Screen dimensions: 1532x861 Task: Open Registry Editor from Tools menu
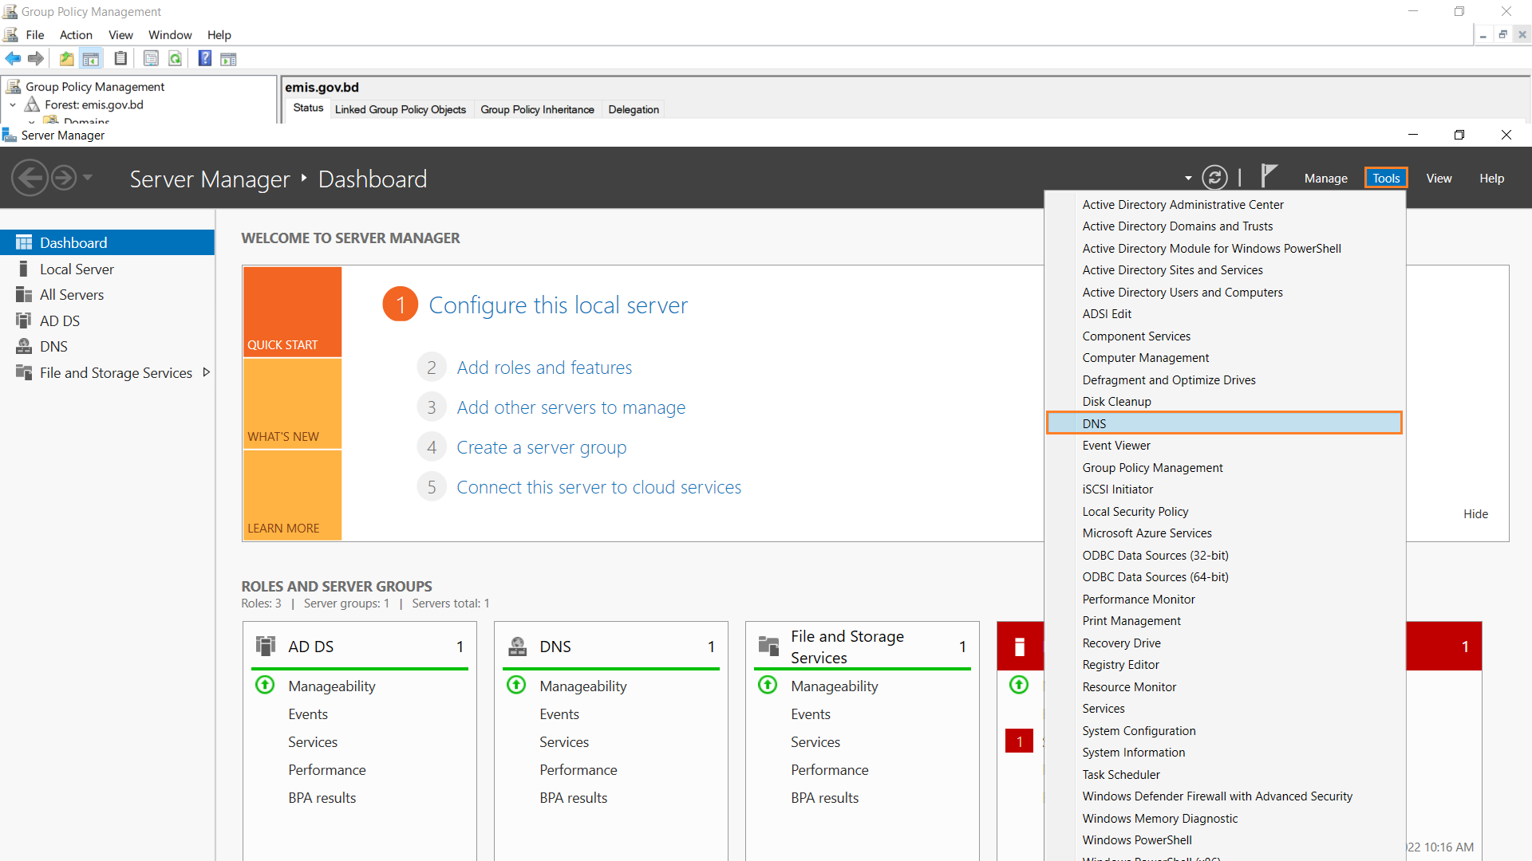(x=1224, y=665)
